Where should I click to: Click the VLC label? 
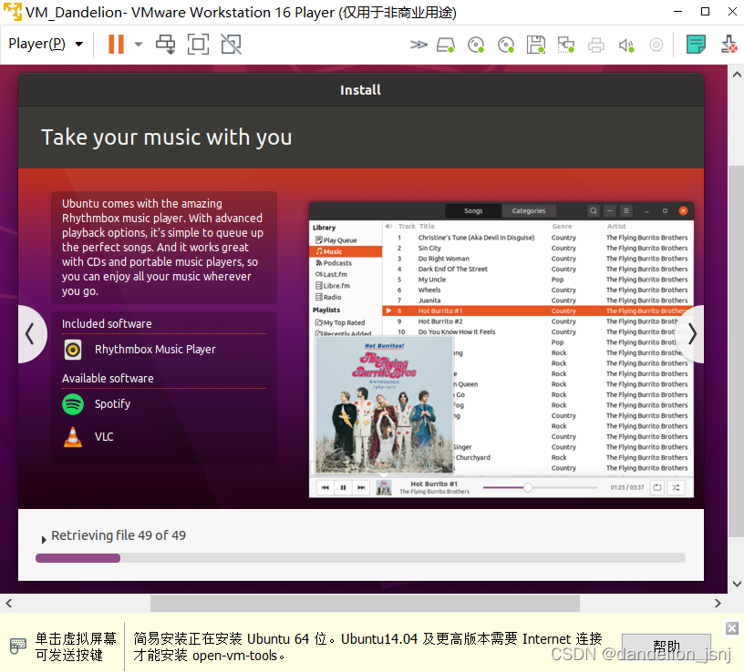click(104, 436)
